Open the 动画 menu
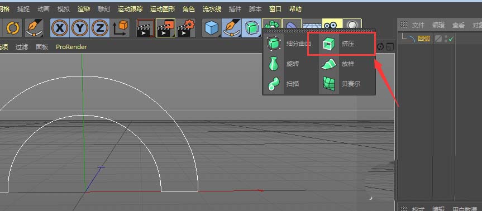Viewport: 482px width, 211px height. (44, 9)
